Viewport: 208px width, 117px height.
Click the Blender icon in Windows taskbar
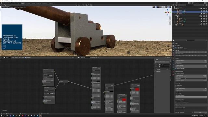pyautogui.click(x=41, y=116)
